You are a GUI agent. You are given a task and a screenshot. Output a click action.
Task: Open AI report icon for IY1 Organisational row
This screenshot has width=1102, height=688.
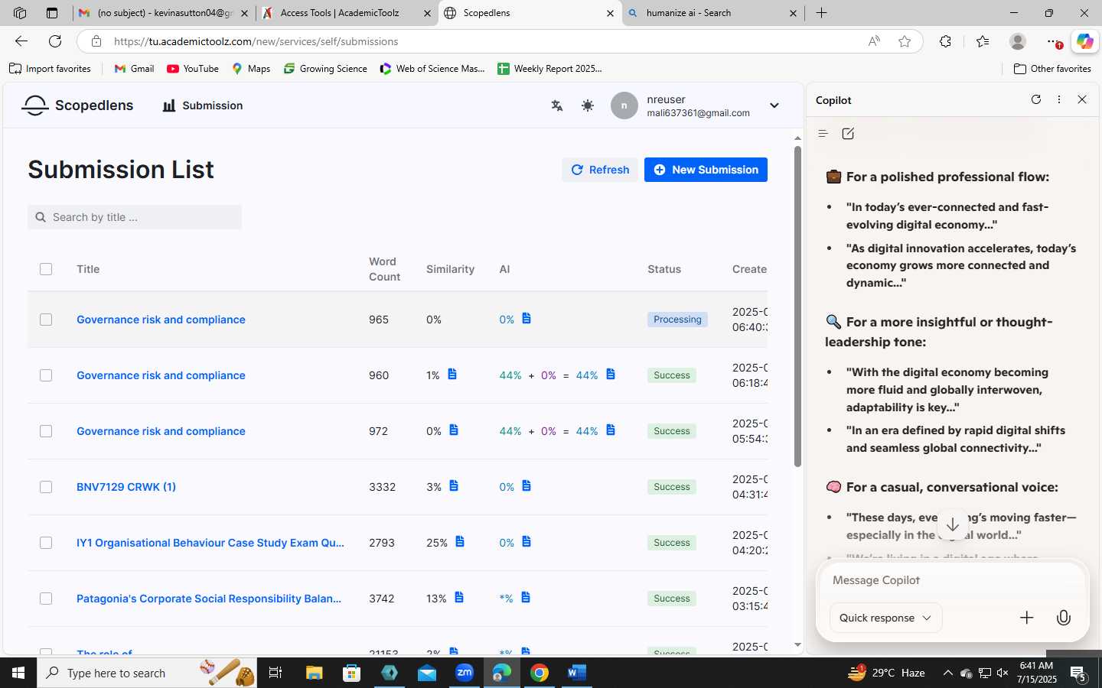527,541
